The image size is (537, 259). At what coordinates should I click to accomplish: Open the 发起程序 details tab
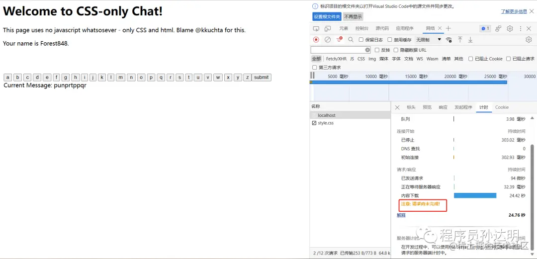(x=463, y=107)
